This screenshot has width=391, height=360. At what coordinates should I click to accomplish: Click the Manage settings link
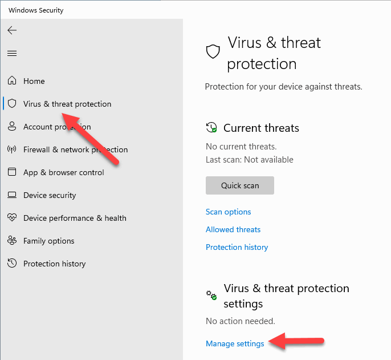235,344
